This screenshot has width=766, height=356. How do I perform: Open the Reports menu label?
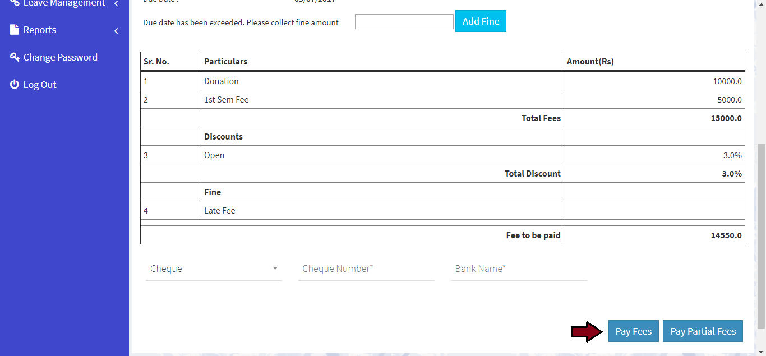pos(40,30)
